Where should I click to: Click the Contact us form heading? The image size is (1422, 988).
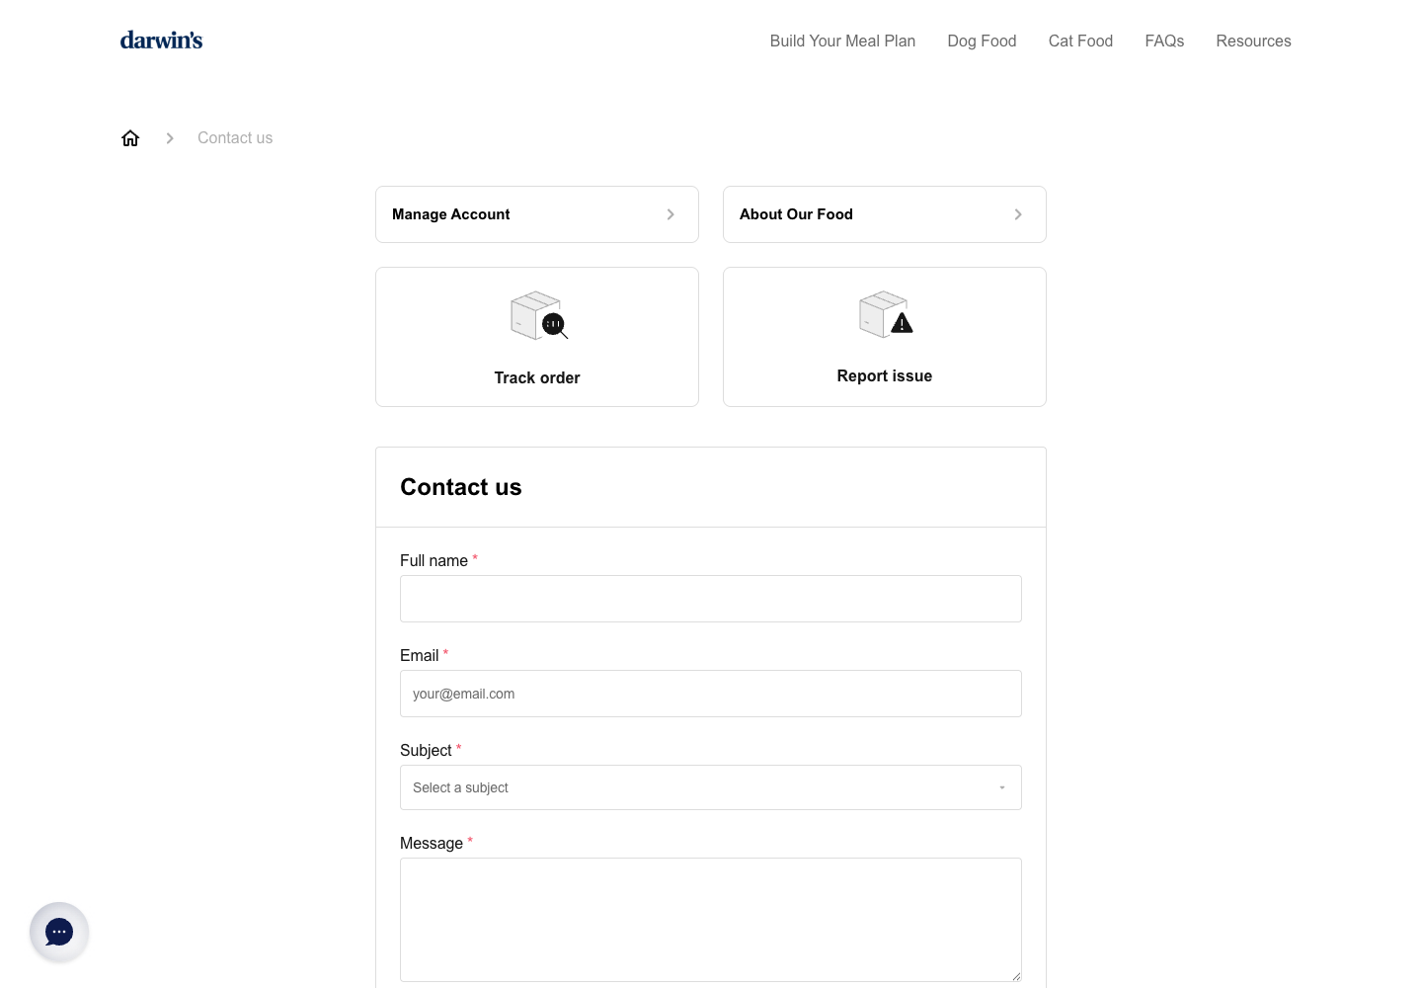pos(461,487)
